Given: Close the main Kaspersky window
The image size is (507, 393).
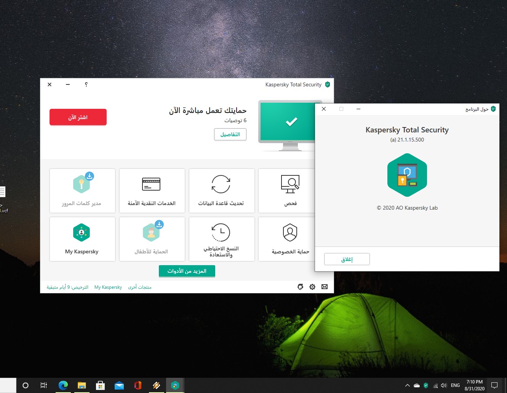Looking at the screenshot, I should point(50,84).
